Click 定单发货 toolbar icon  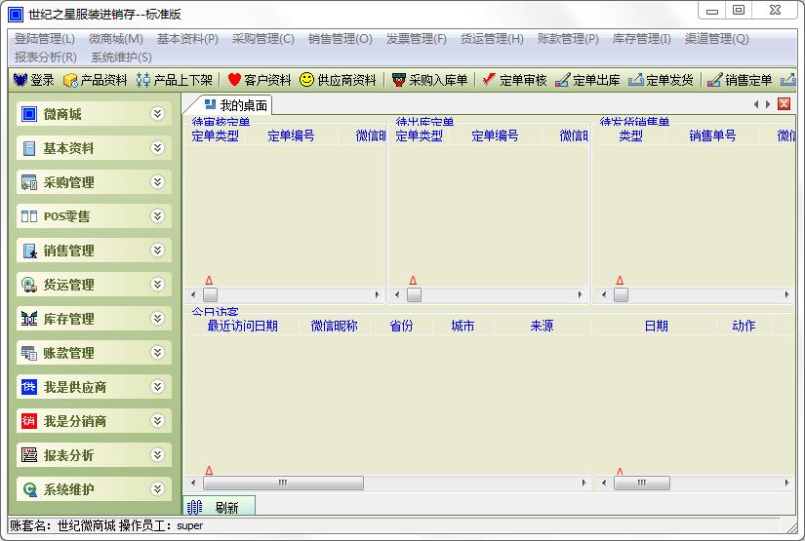click(x=635, y=80)
